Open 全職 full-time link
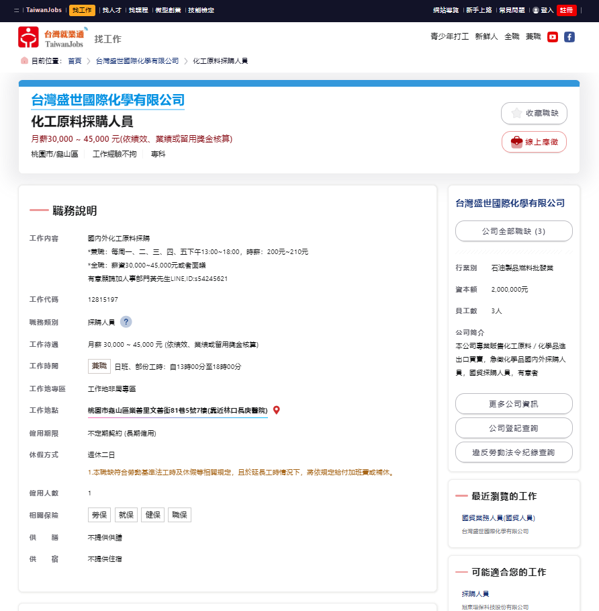 [512, 36]
